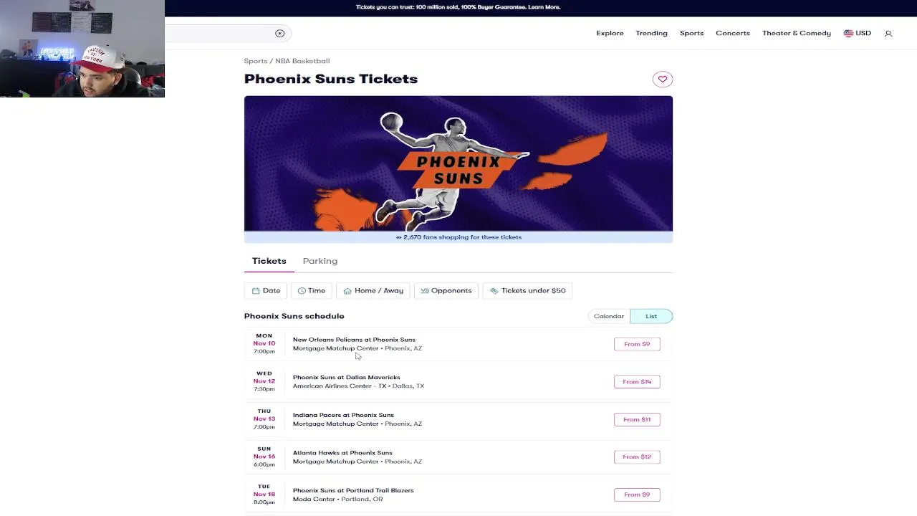Open the user account profile icon
The height and width of the screenshot is (516, 917).
(x=888, y=34)
